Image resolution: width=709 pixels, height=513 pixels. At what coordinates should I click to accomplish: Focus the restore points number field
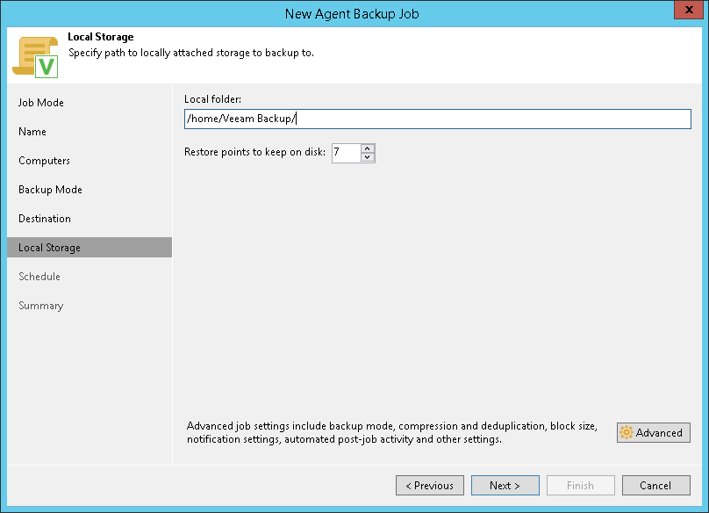[345, 153]
